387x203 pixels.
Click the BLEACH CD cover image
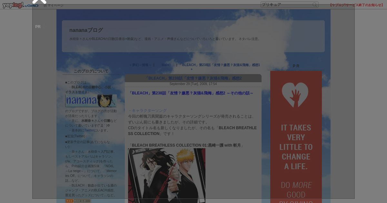pos(167,176)
